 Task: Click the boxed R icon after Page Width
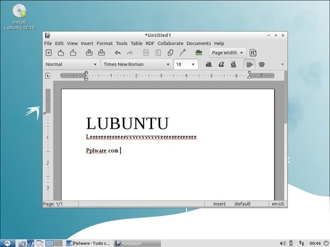[x=252, y=52]
